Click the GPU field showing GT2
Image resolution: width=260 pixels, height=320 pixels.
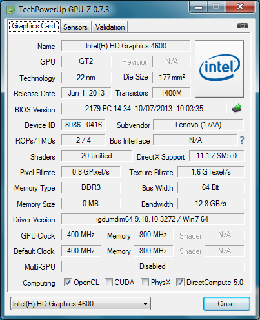coord(86,61)
